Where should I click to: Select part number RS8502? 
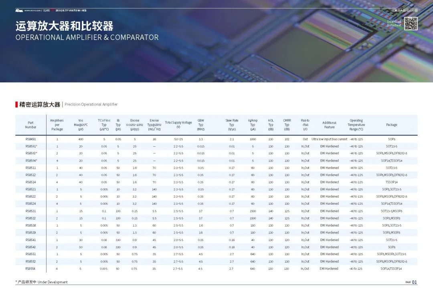point(31,153)
